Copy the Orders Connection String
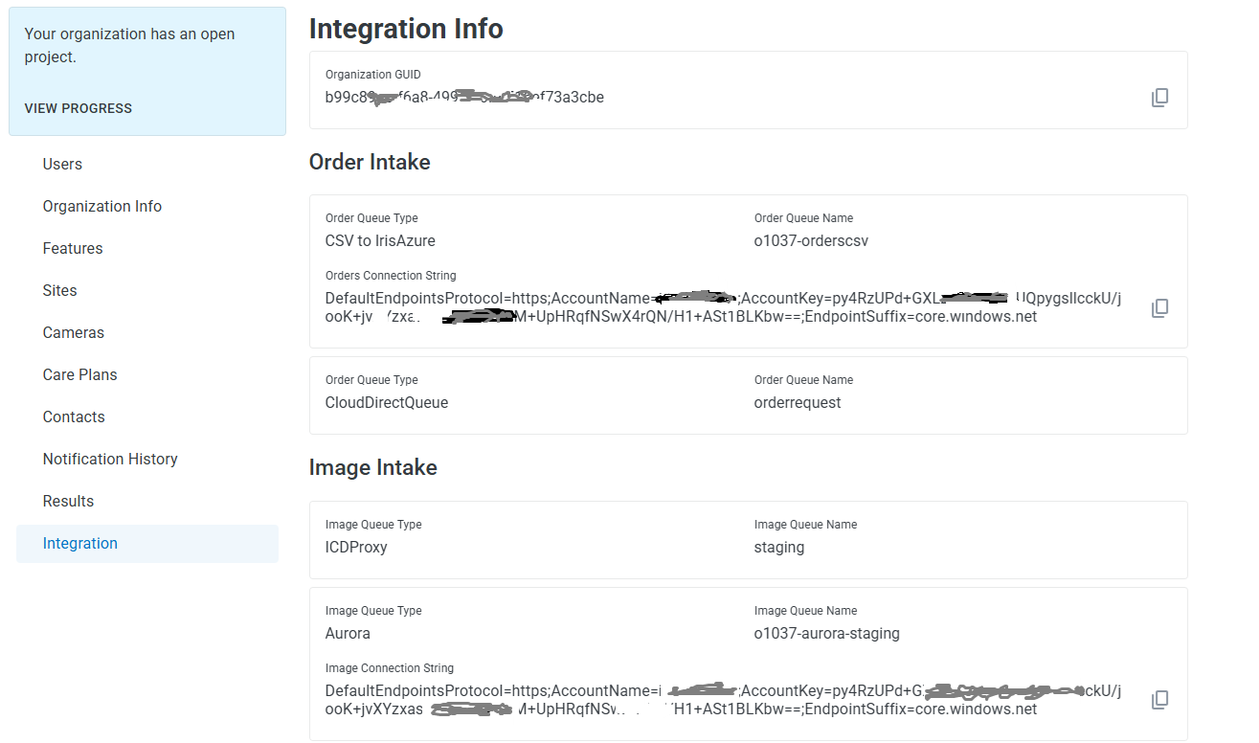Viewport: 1259px width, 743px height. 1159,307
